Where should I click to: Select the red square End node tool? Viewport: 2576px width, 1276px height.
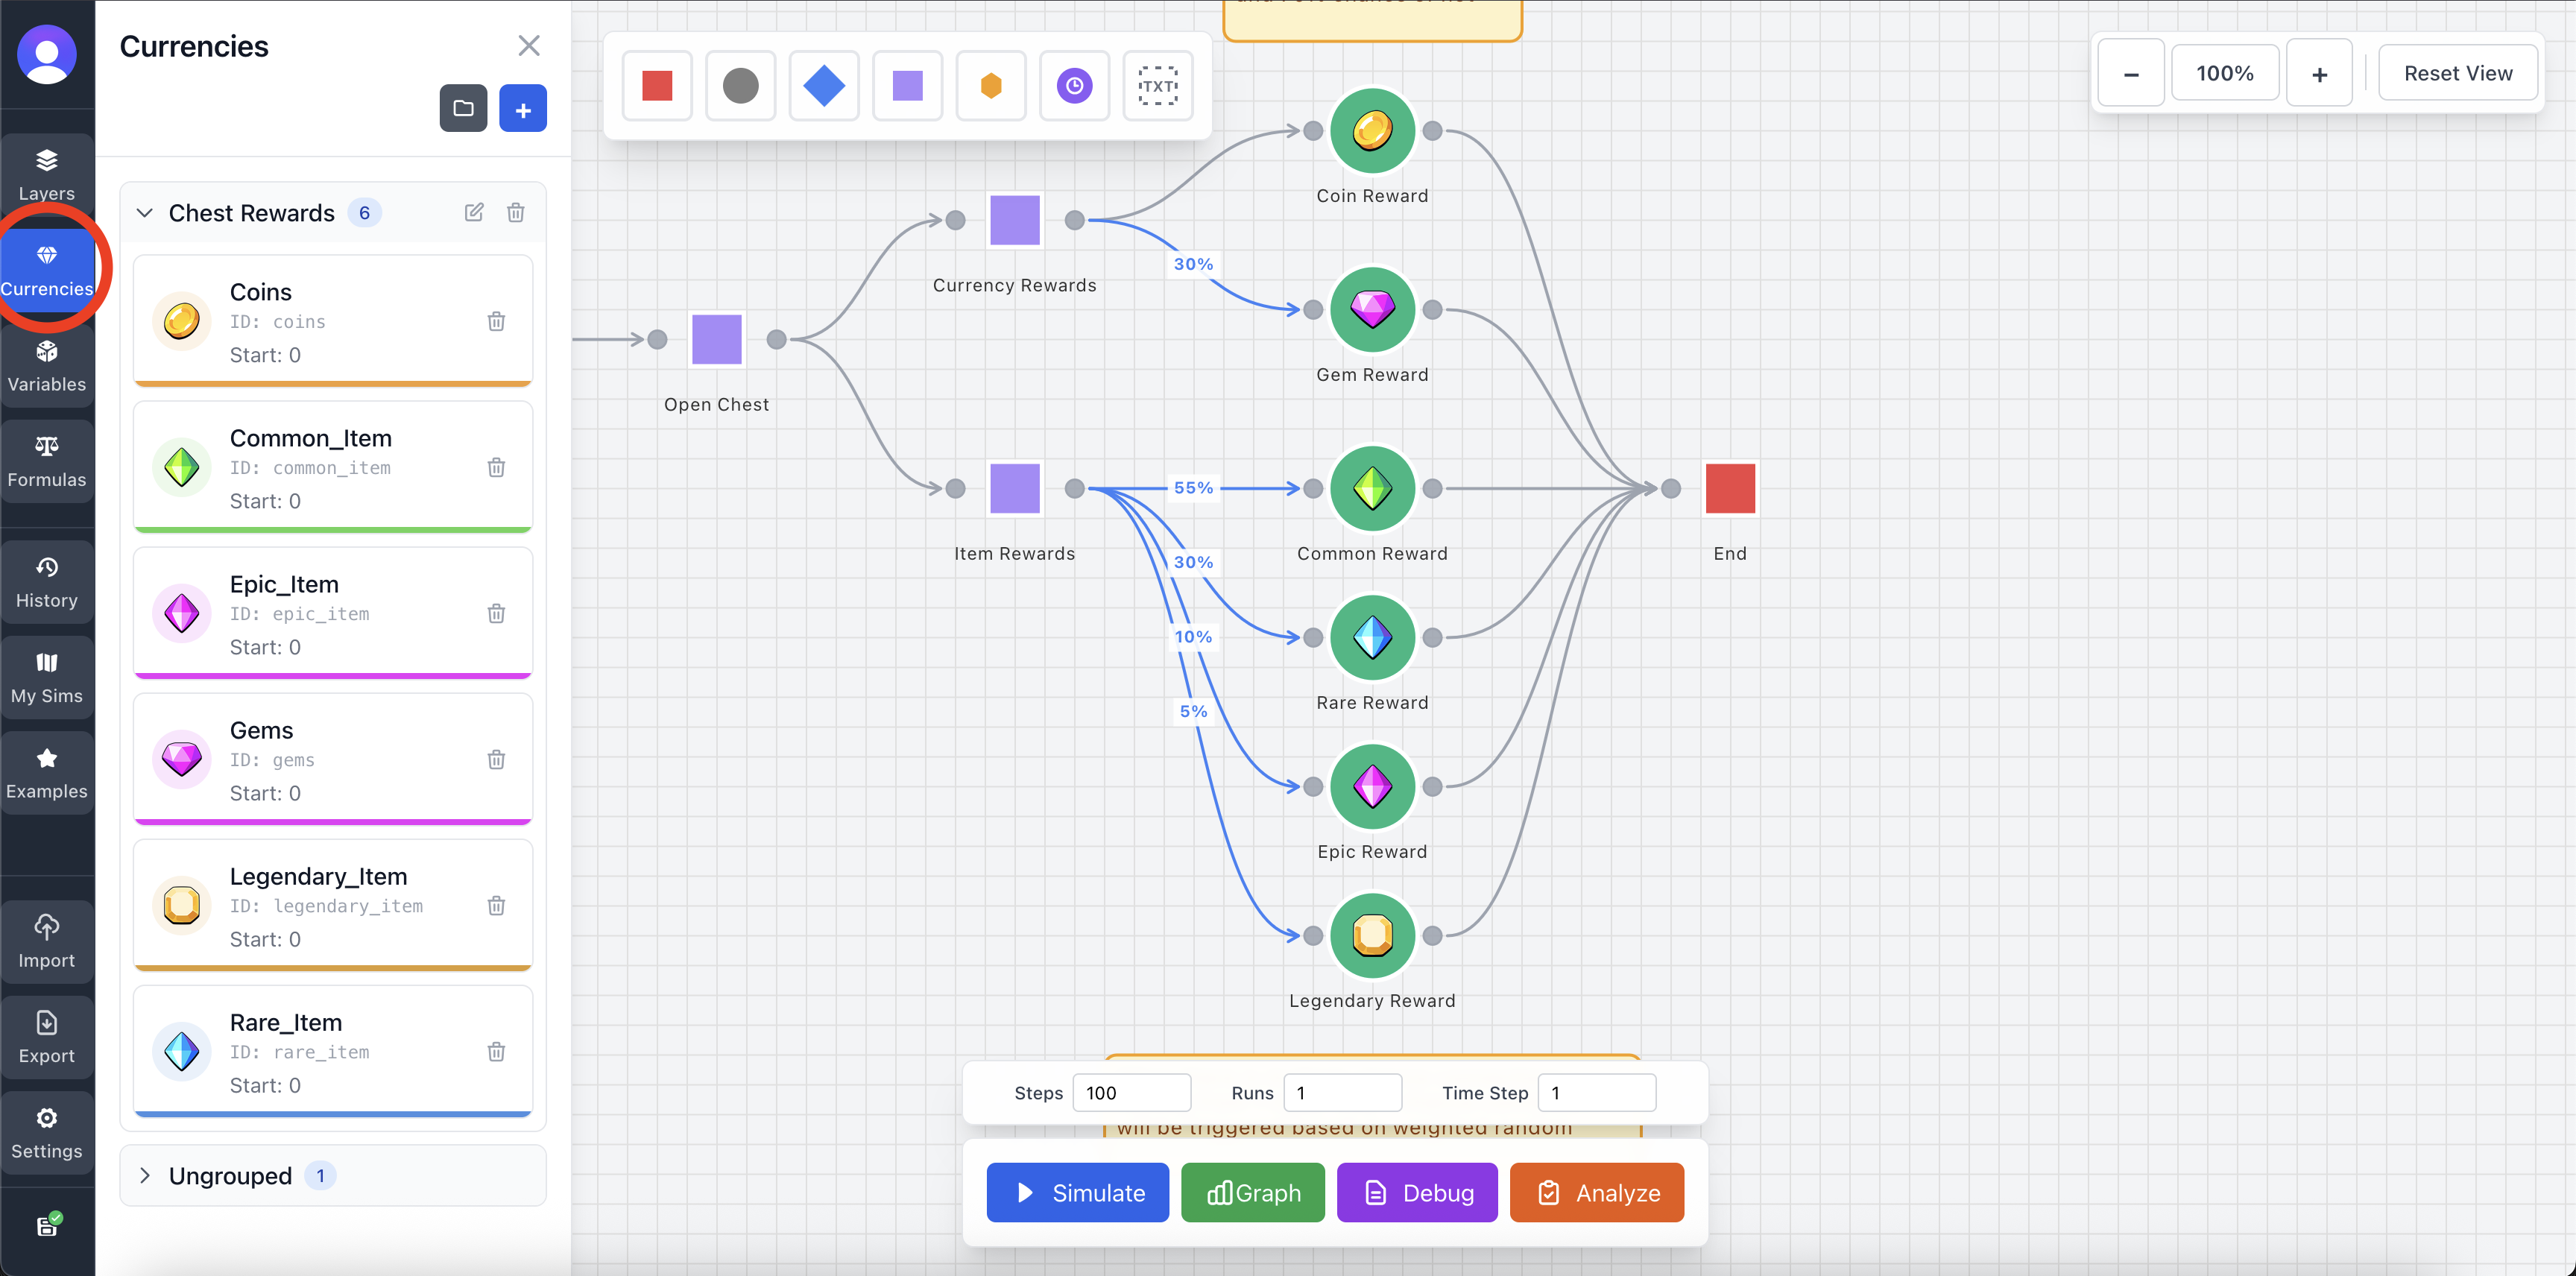pyautogui.click(x=657, y=86)
